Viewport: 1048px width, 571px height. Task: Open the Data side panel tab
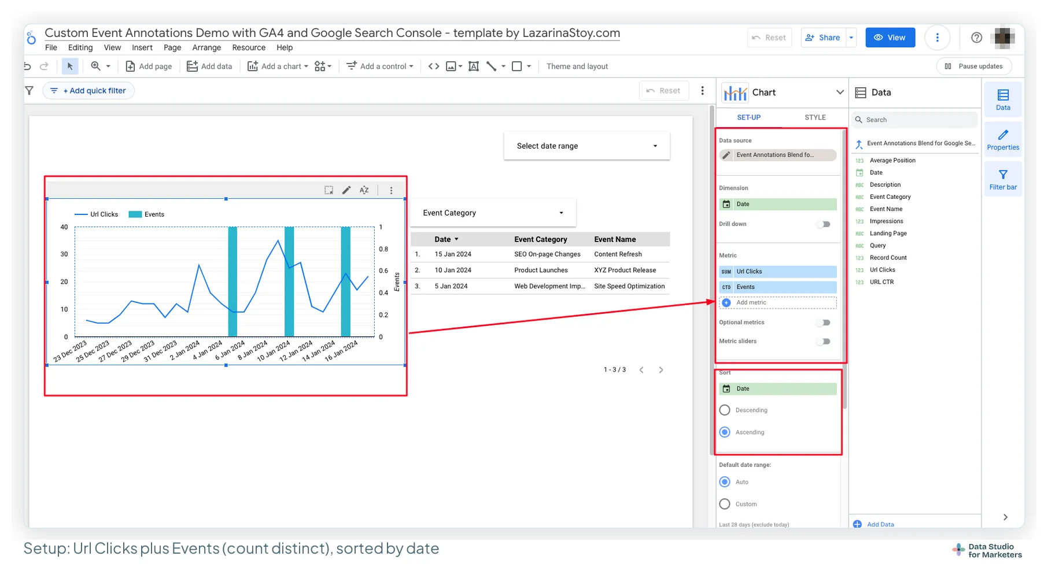pos(1003,99)
